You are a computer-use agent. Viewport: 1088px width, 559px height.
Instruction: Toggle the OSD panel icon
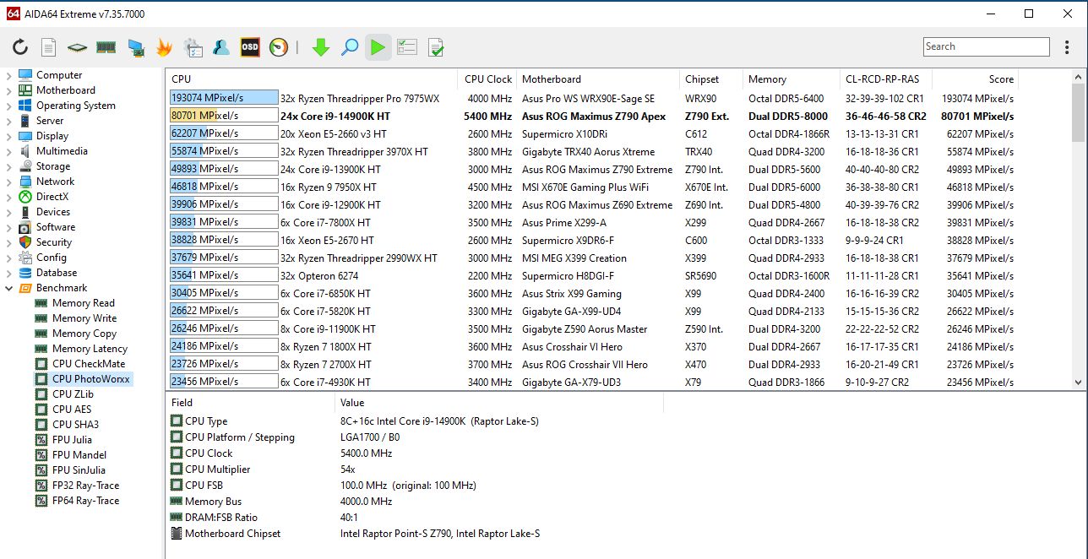point(250,47)
